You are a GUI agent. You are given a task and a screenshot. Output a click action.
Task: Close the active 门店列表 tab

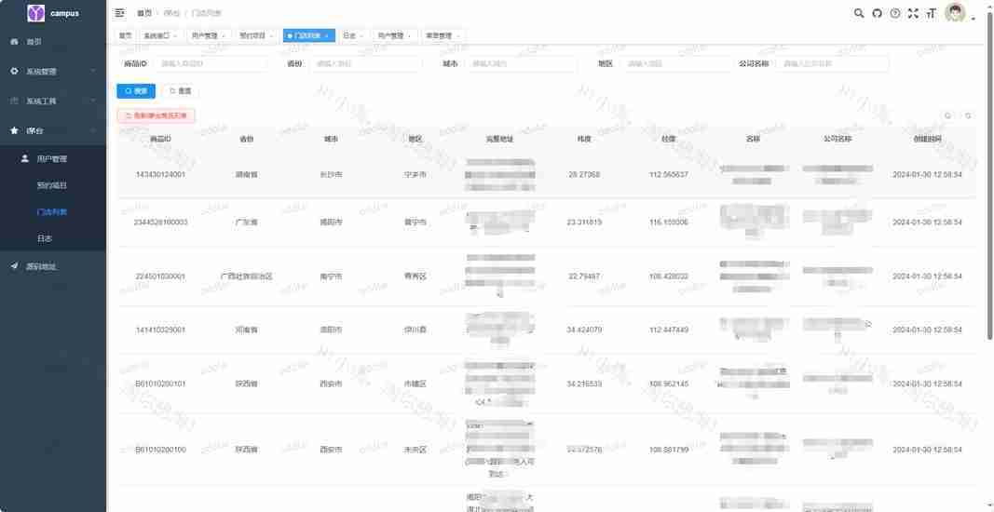coord(326,35)
